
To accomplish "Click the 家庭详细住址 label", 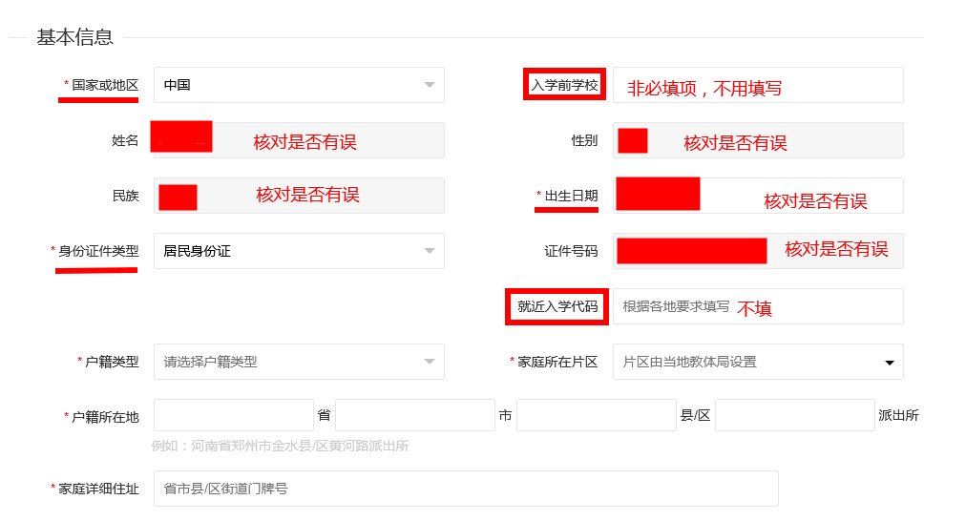I will tap(98, 489).
